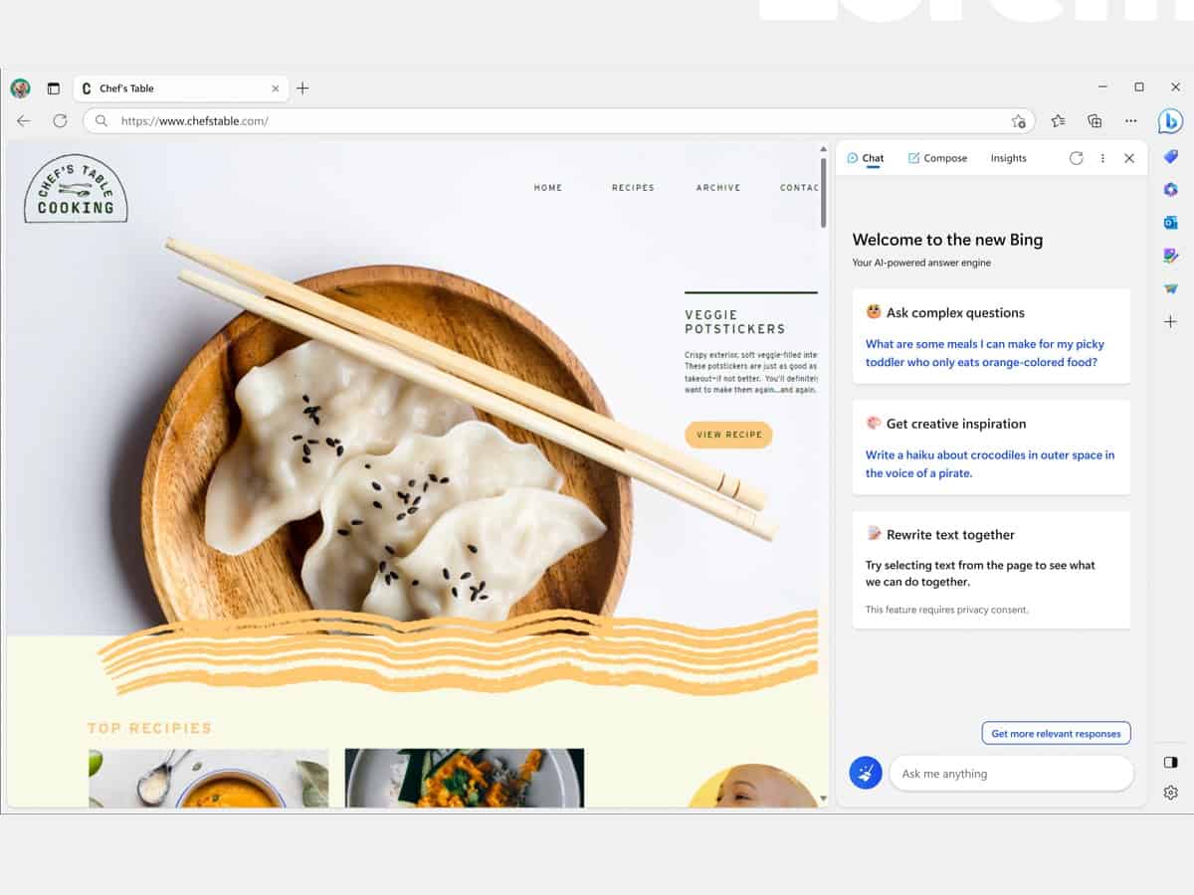Toggle the sidebar visibility icon
This screenshot has height=895, width=1194.
pos(1170,762)
